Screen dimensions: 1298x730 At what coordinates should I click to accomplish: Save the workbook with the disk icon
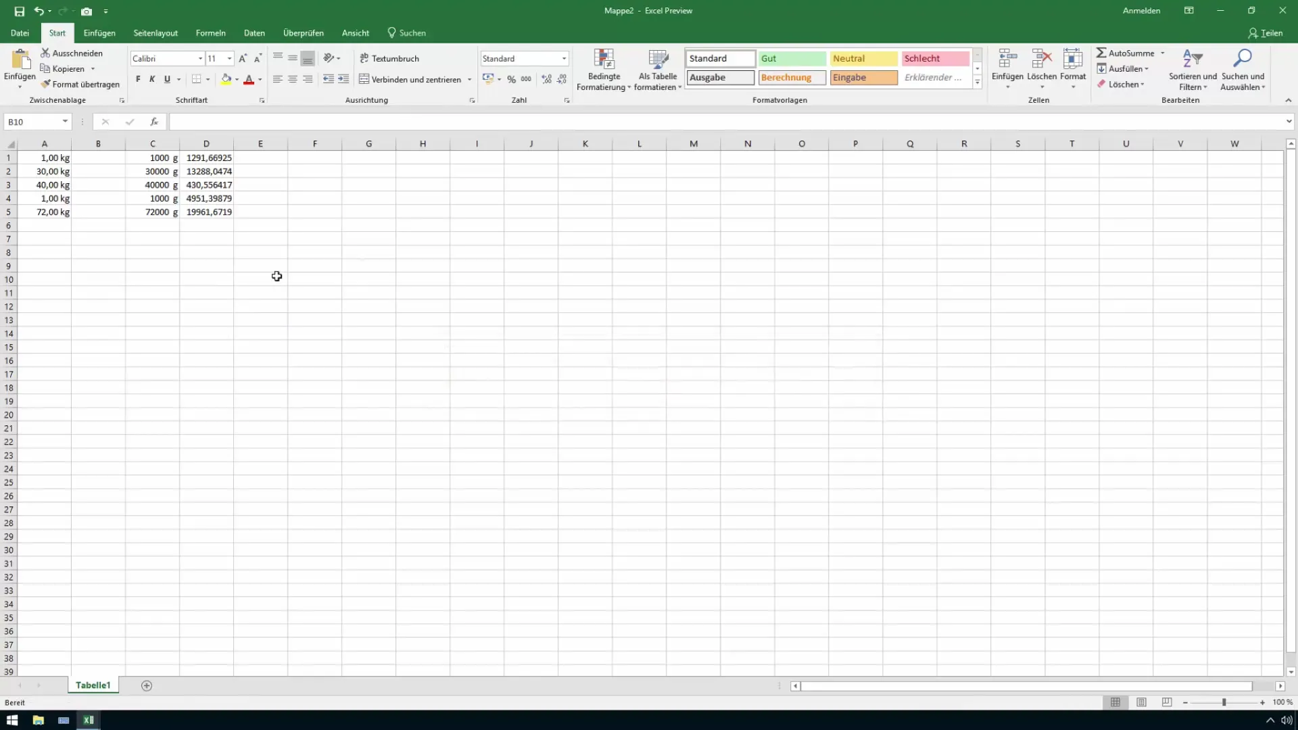(19, 11)
